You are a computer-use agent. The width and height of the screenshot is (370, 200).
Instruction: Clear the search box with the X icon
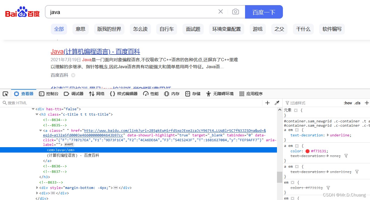(221, 12)
